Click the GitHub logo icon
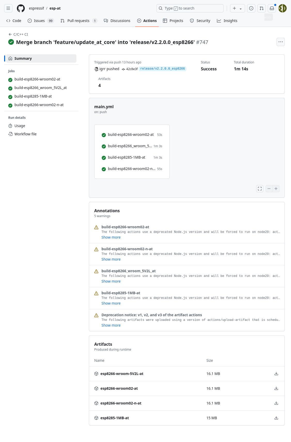291x442 pixels. click(x=21, y=8)
